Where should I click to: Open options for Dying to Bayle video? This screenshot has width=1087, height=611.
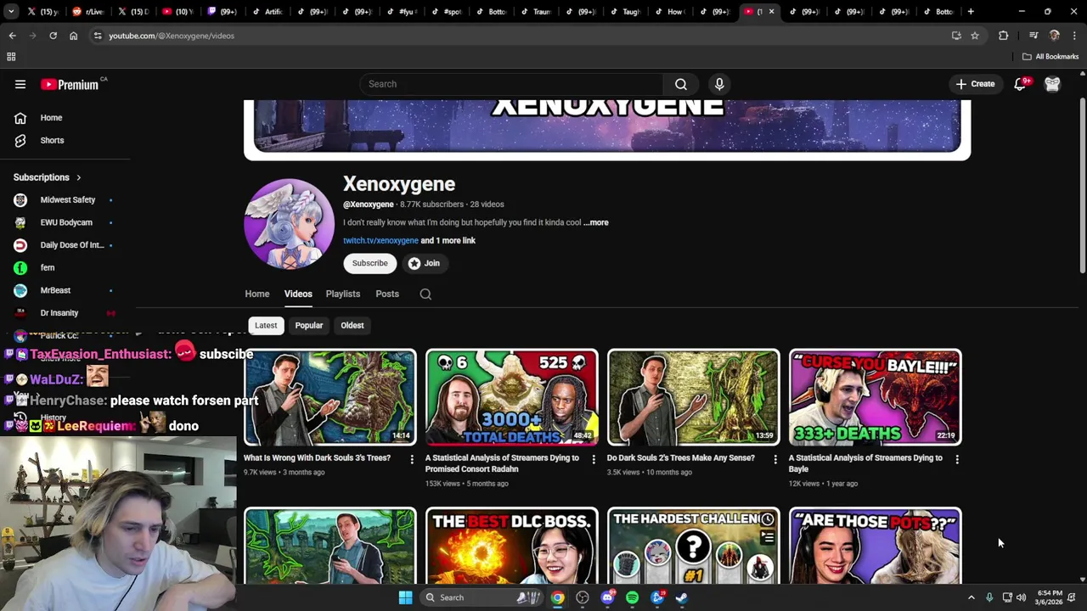pyautogui.click(x=957, y=459)
